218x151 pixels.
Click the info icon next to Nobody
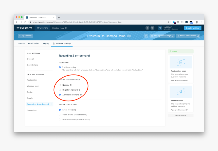pos(71,85)
